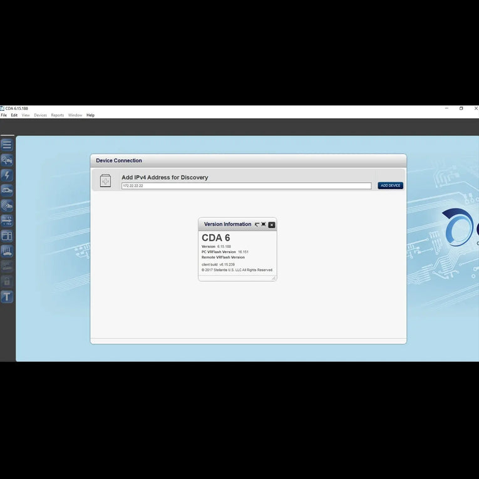This screenshot has width=479, height=479.
Task: Click the IPv4 address input field
Action: coord(246,186)
